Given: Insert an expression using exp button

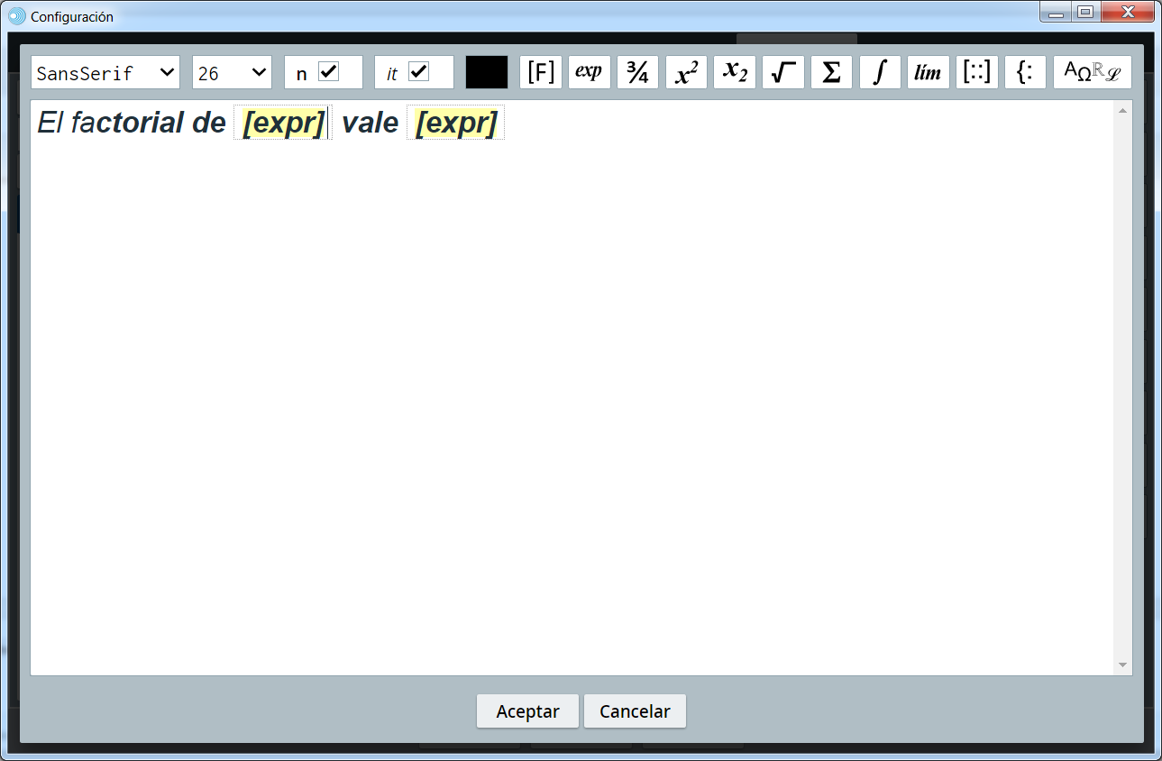Looking at the screenshot, I should [590, 72].
